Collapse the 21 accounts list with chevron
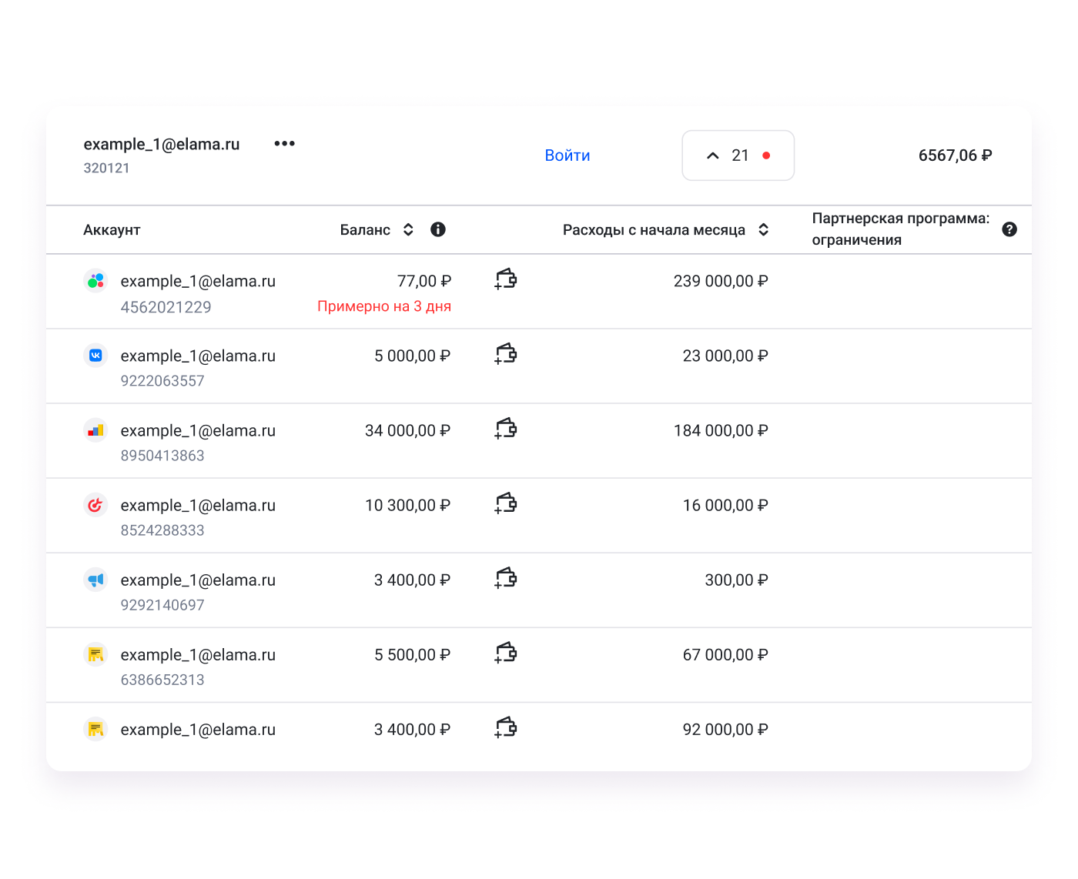The image size is (1078, 879). (x=713, y=155)
